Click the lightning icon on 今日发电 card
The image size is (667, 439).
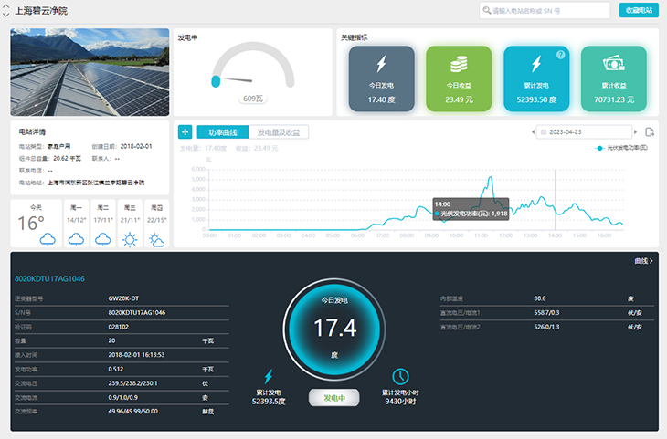point(381,64)
